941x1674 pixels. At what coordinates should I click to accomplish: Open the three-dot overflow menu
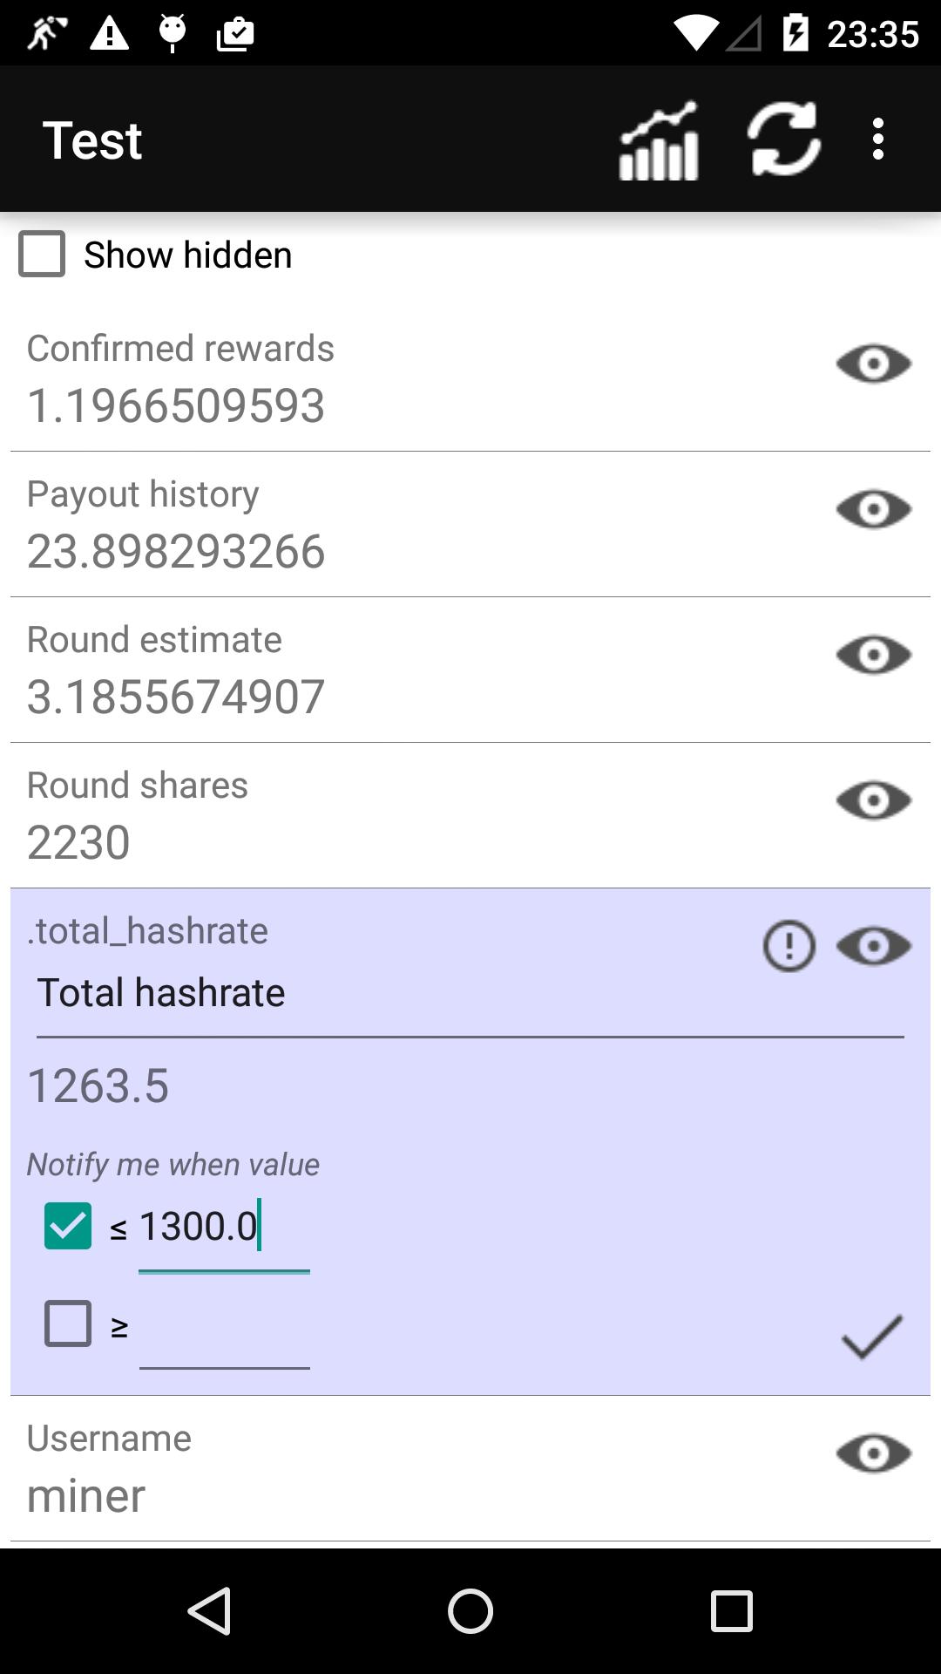(878, 139)
